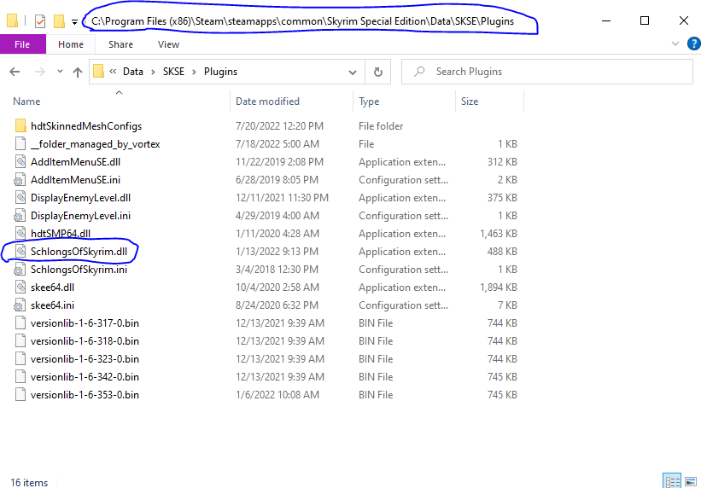This screenshot has height=488, width=701.
Task: Switch to Large icons view layout icon
Action: [691, 481]
